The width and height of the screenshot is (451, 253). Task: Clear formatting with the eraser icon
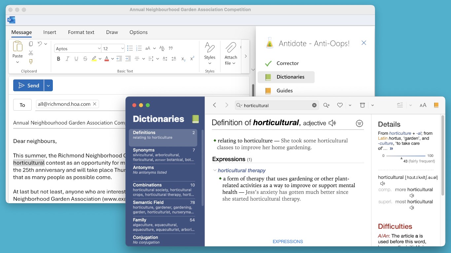pyautogui.click(x=162, y=48)
